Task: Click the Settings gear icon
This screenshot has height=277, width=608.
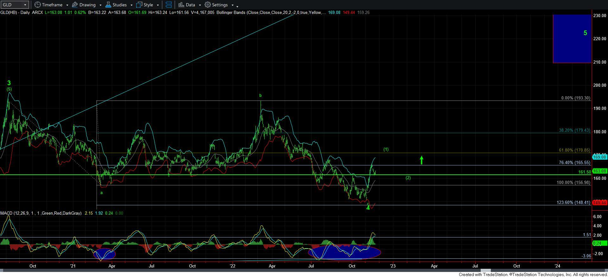Action: tap(208, 5)
